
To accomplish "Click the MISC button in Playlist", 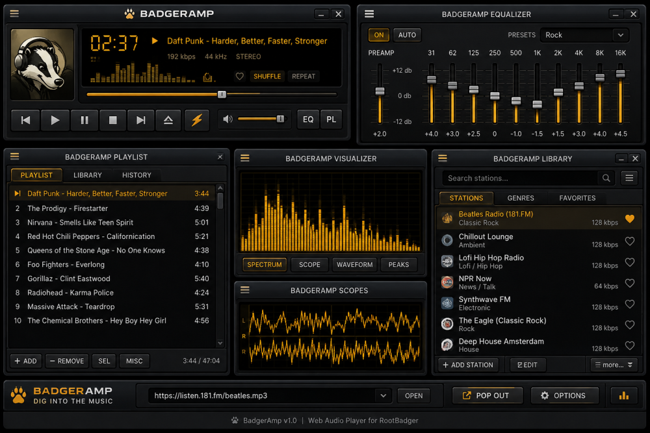I will pos(135,361).
